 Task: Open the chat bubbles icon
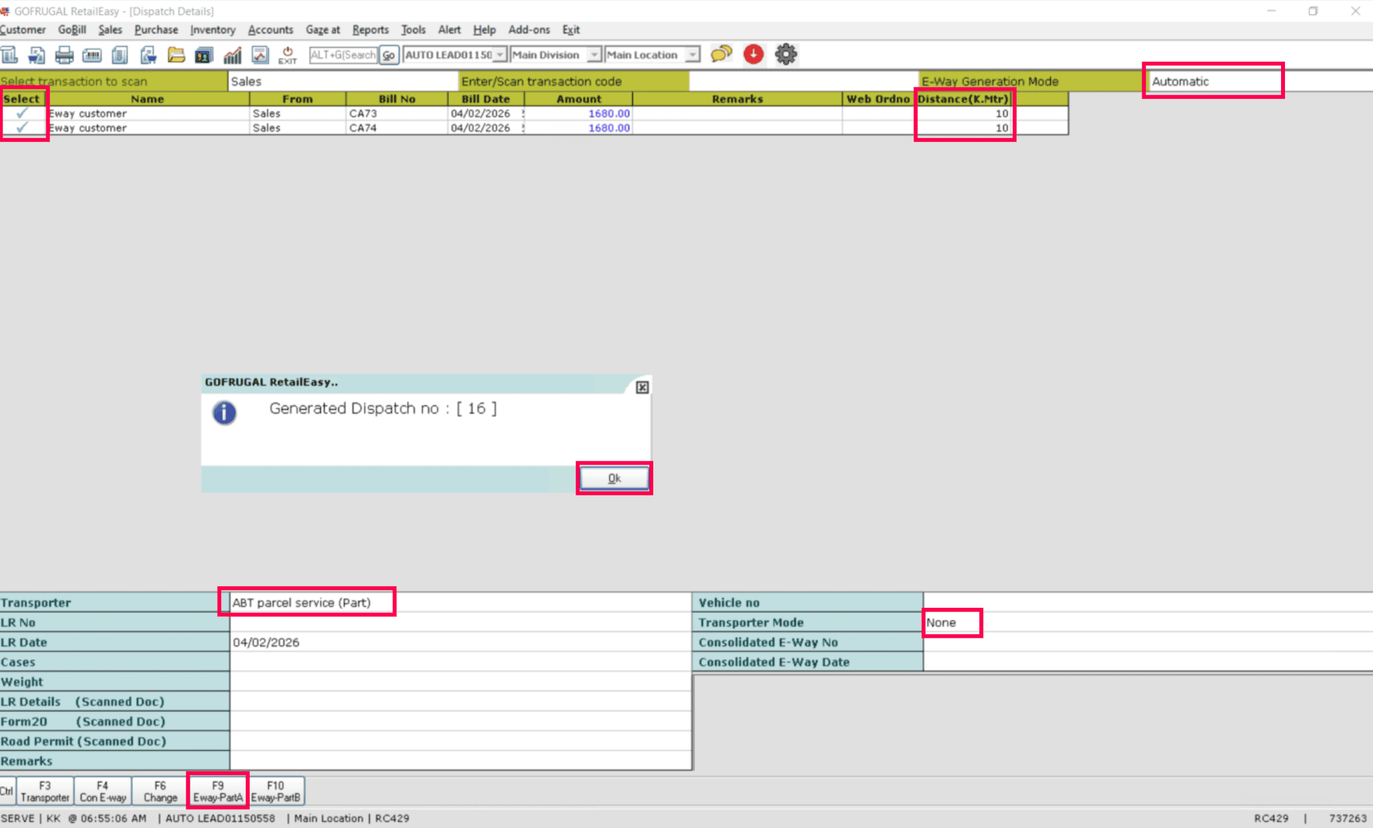point(721,54)
